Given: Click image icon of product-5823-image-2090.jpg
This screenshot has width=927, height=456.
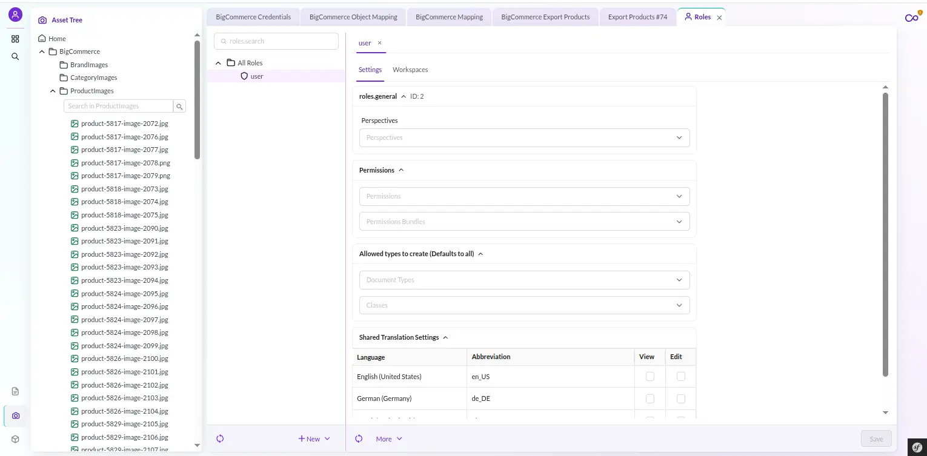Looking at the screenshot, I should [x=75, y=228].
